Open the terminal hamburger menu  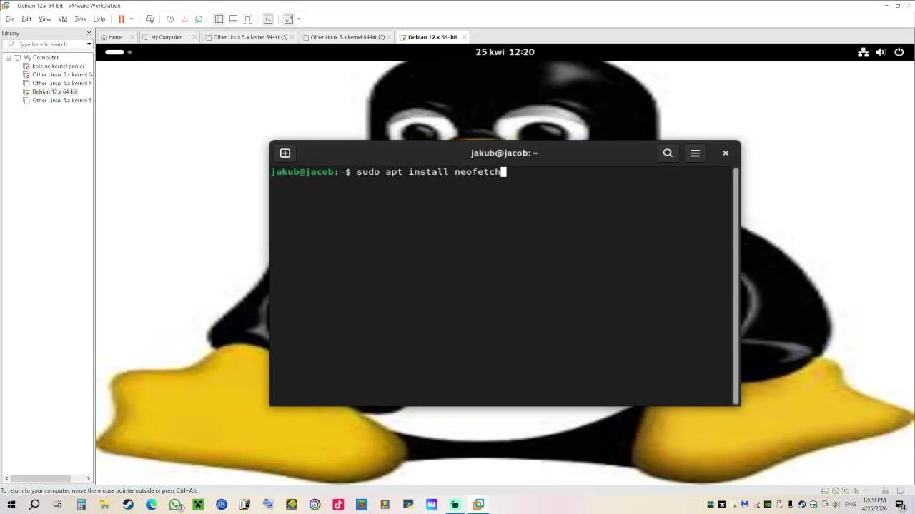click(x=695, y=153)
